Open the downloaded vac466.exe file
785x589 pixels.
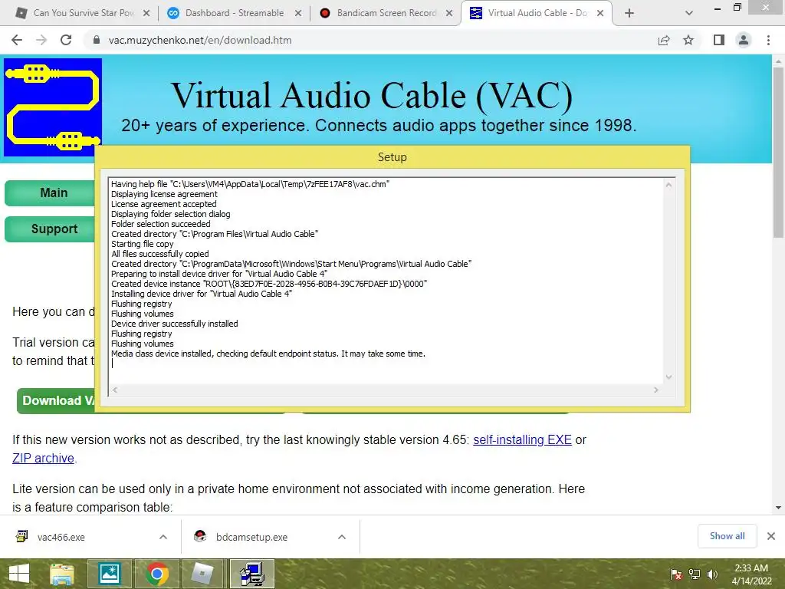point(61,537)
